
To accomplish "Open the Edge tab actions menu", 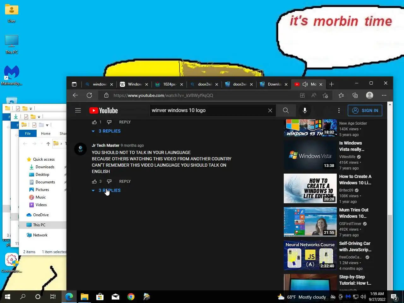I will tap(74, 84).
